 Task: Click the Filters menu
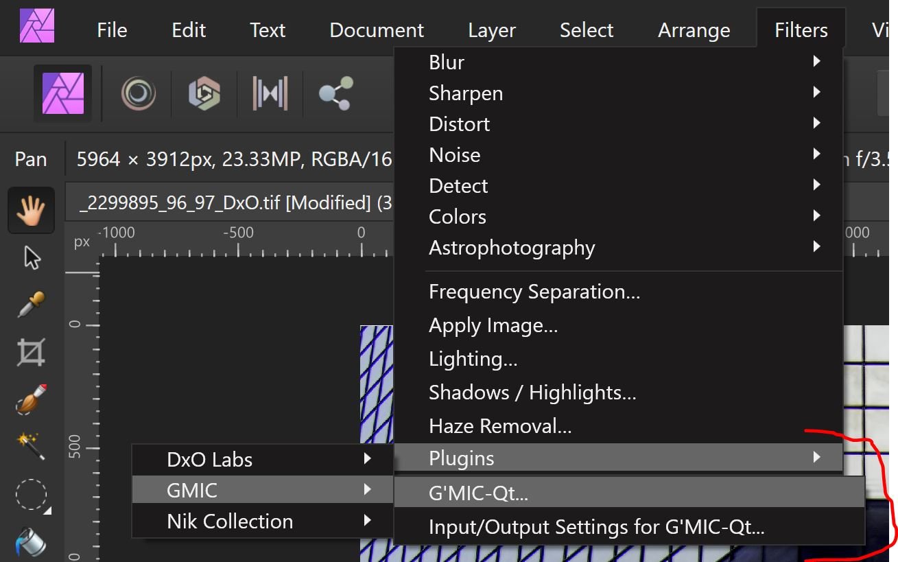pos(801,30)
